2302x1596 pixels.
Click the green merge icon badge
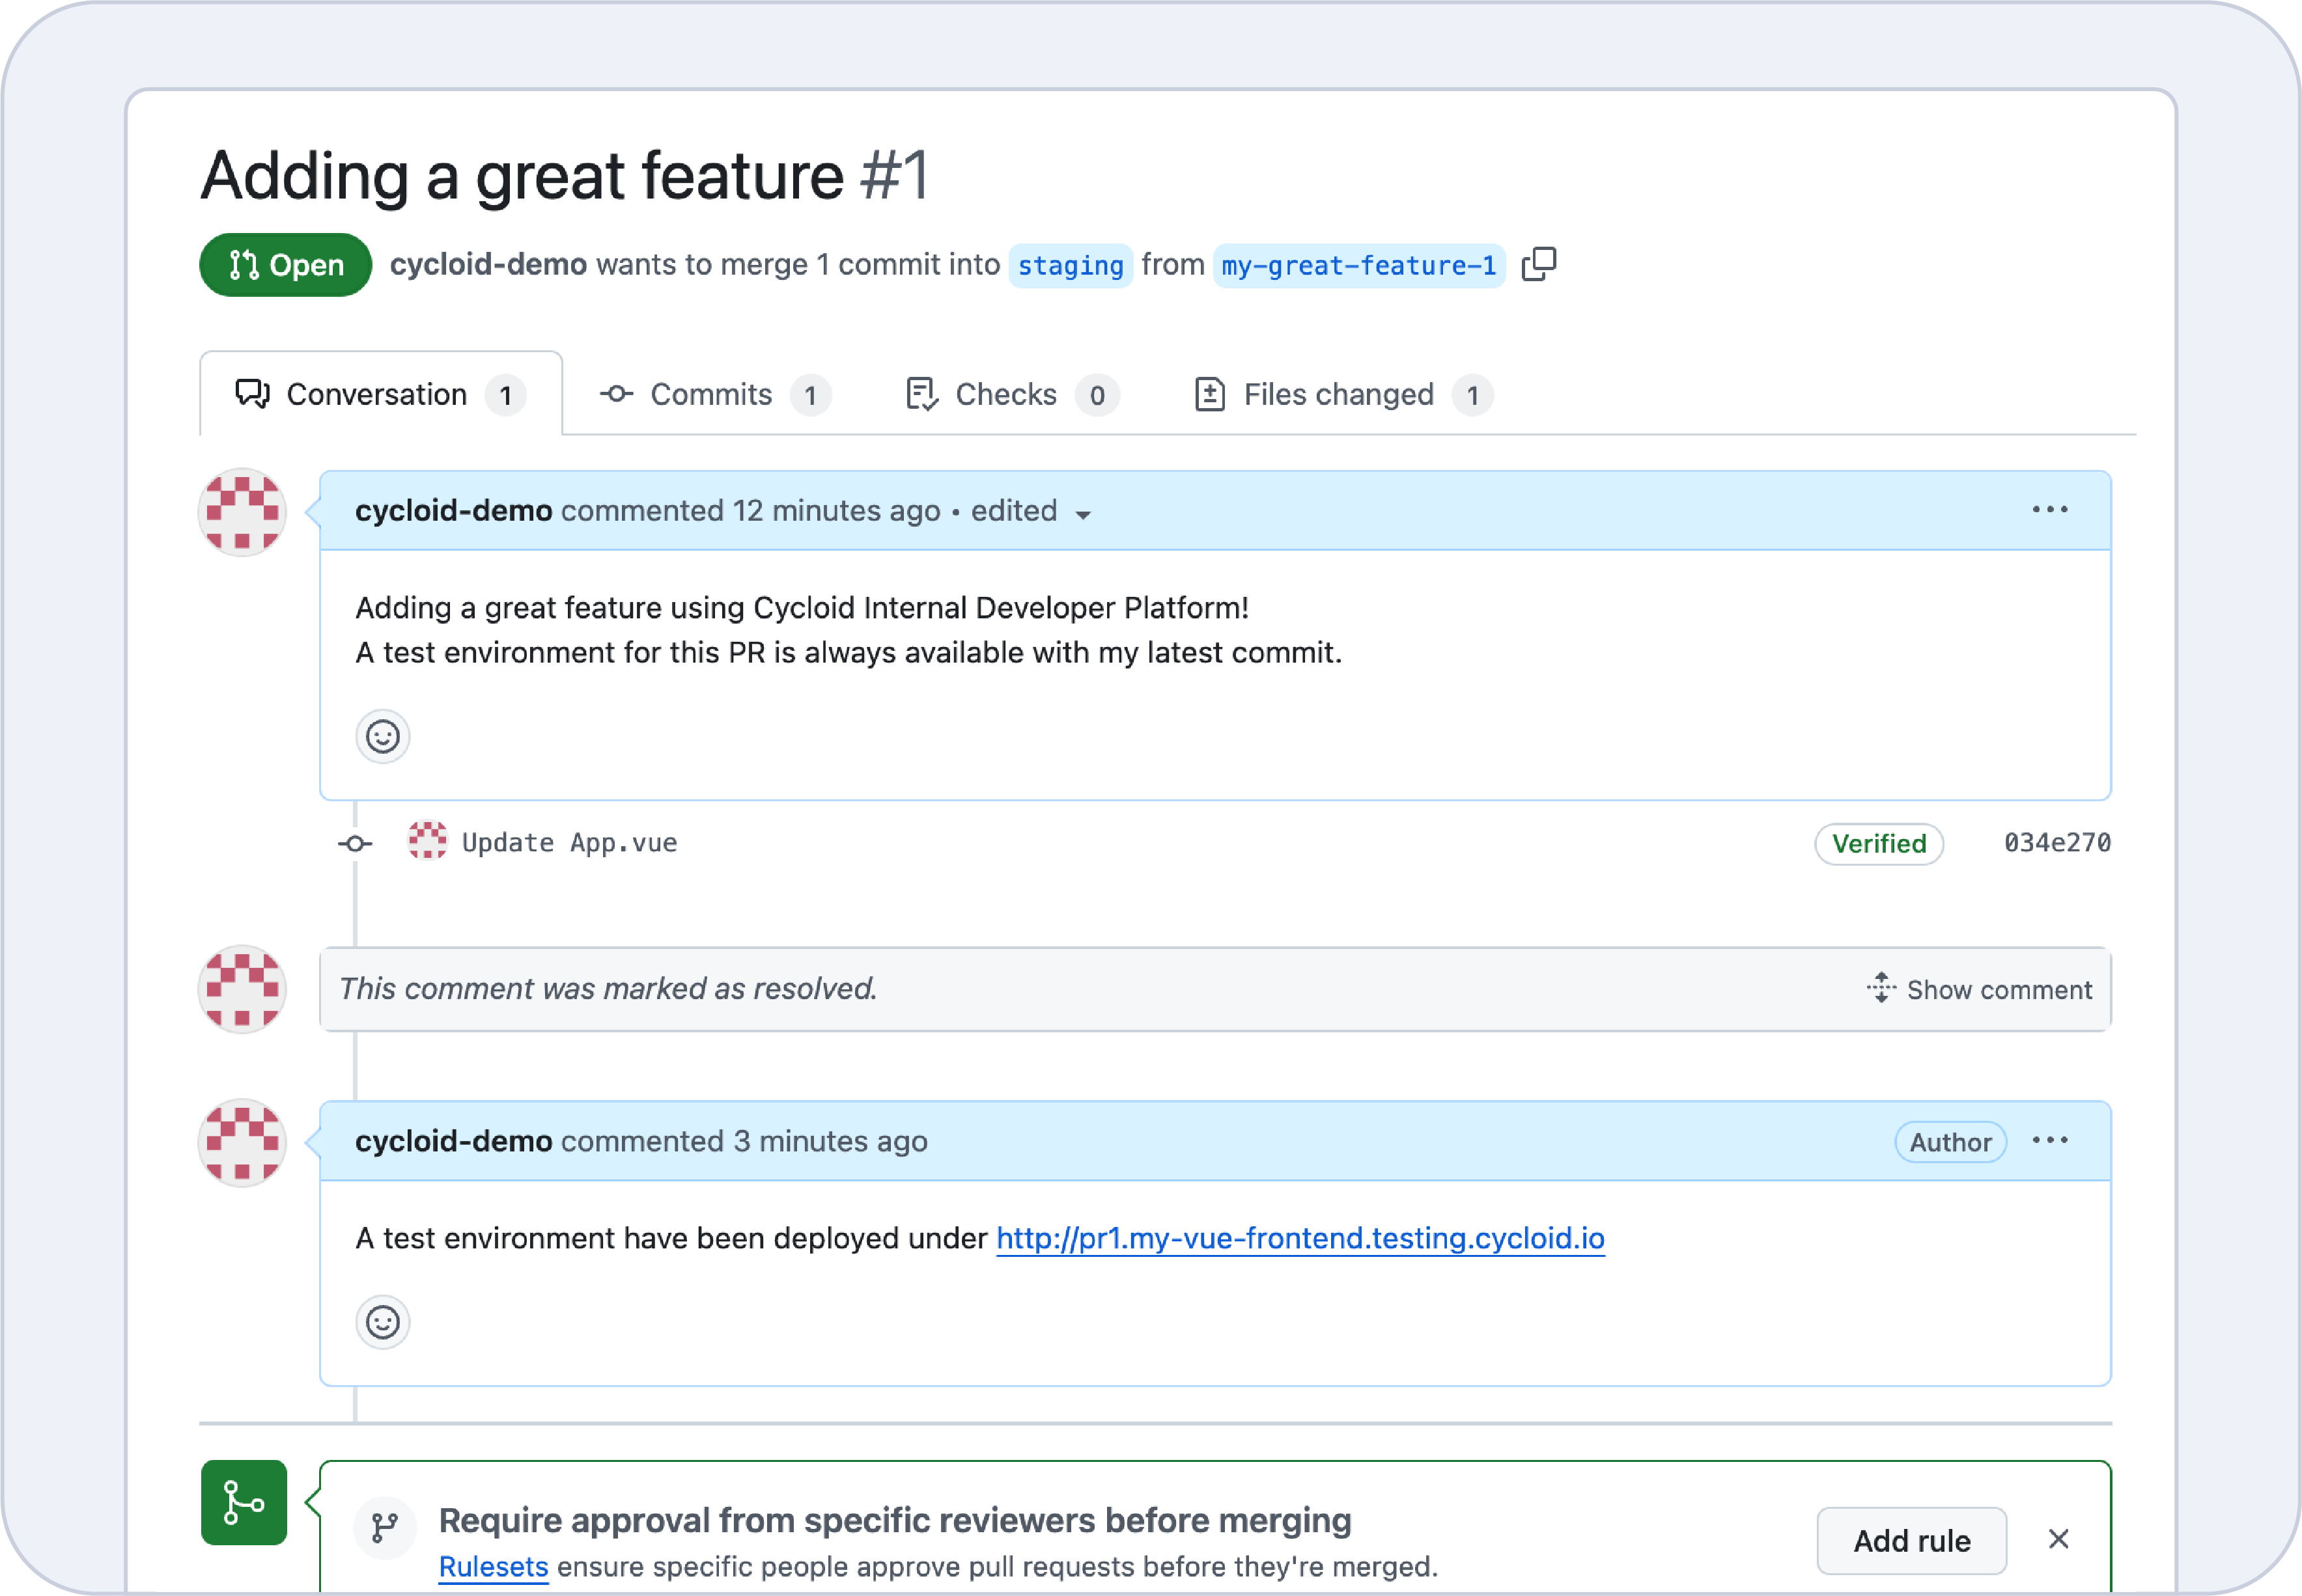(244, 1503)
